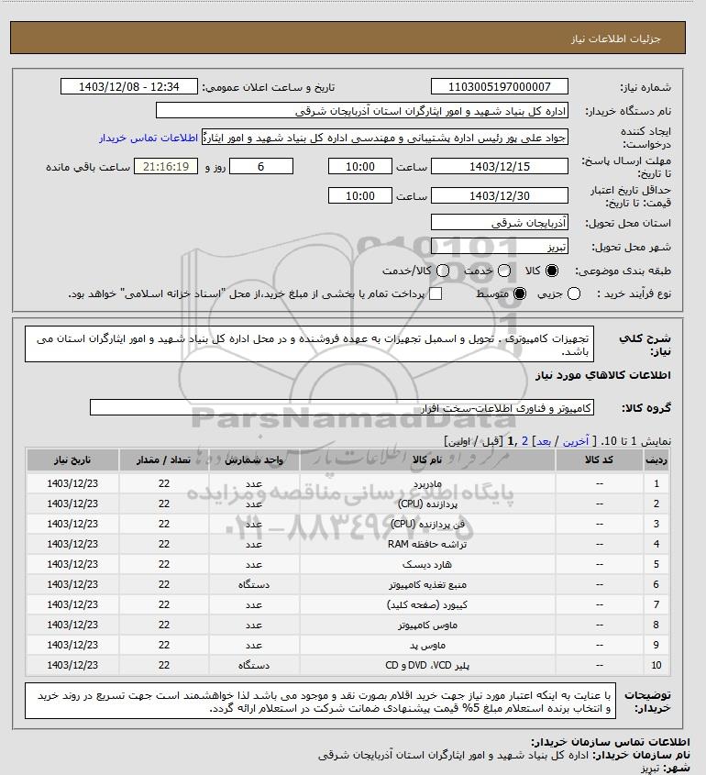The width and height of the screenshot is (706, 775).
Task: Click the کیبورد (صفحه کلید) cell
Action: click(427, 604)
